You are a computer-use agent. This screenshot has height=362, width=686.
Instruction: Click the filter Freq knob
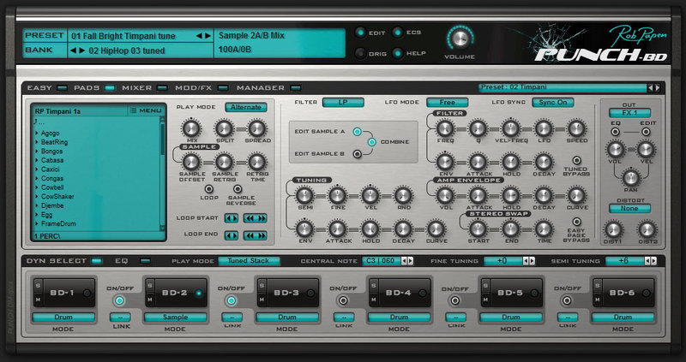445,129
